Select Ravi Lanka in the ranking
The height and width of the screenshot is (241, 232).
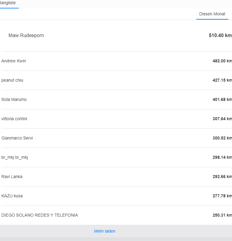[12, 177]
